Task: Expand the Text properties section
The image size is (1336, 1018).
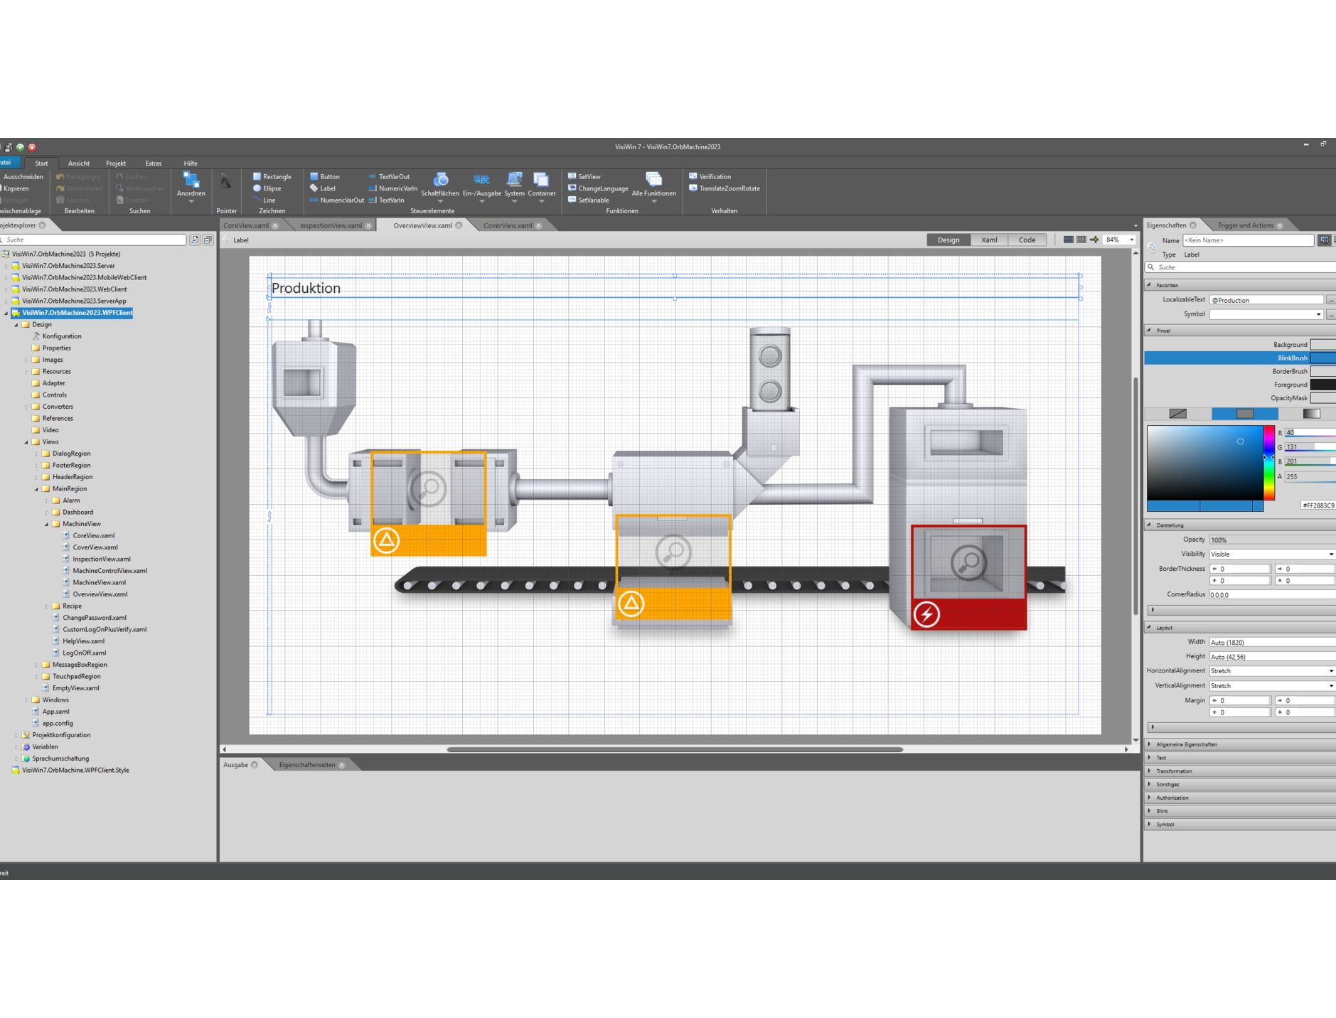Action: point(1240,758)
